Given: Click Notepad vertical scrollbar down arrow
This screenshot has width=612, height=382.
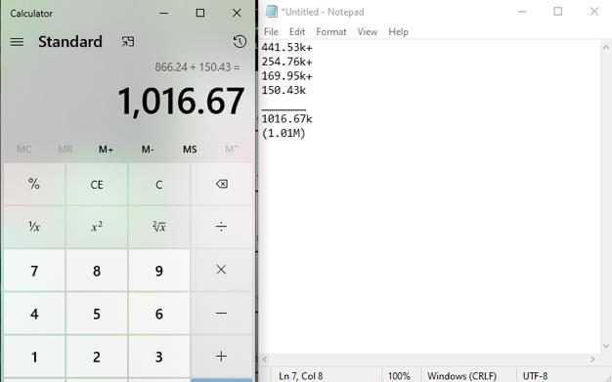Looking at the screenshot, I should 606,346.
